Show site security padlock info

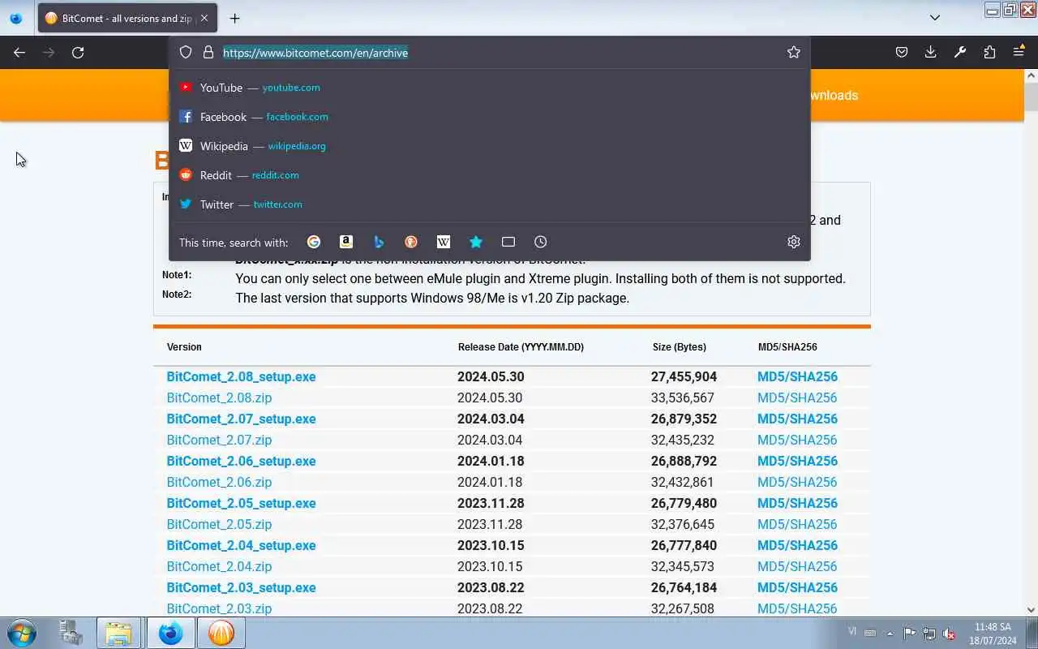208,52
